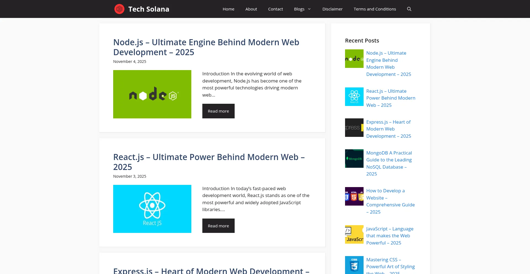
Task: Open the Disclaimer menu link
Action: pos(332,9)
